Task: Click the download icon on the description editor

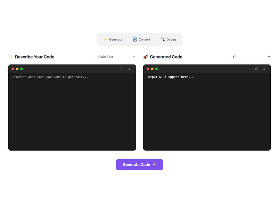Action: [x=130, y=69]
